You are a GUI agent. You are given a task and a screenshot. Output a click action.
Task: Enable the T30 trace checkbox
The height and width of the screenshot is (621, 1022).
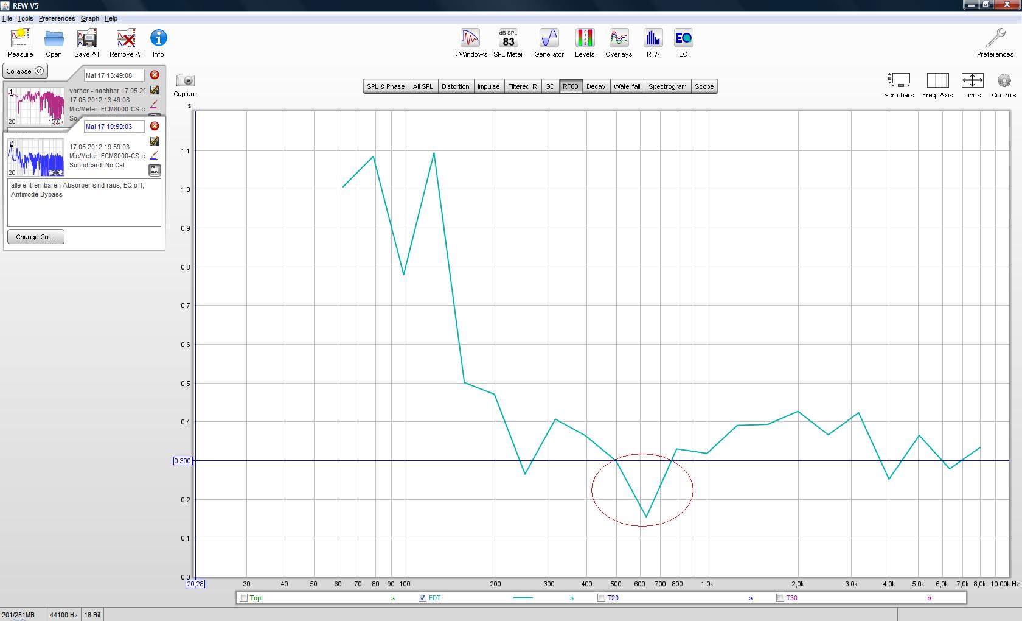(x=780, y=598)
